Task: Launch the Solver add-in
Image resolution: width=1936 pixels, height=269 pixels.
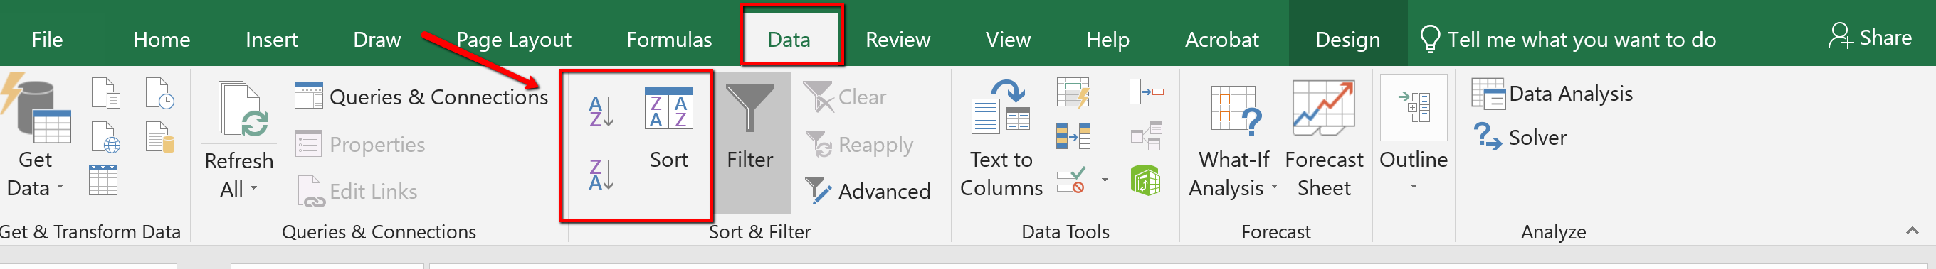Action: tap(1520, 137)
